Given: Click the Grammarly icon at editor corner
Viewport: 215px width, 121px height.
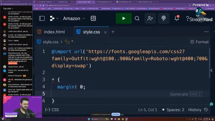Looking at the screenshot, I should click(x=211, y=104).
